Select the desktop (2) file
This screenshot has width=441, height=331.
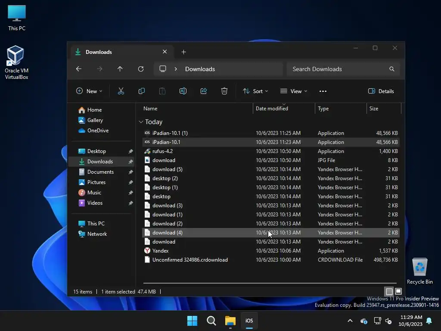pos(271,178)
